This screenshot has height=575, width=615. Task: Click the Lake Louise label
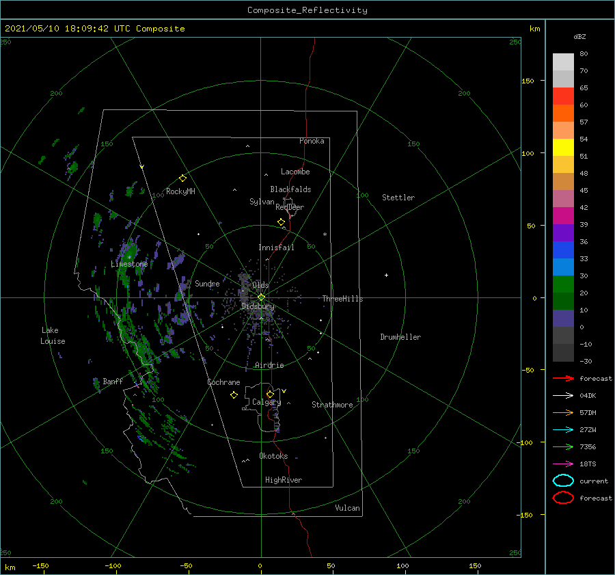53,336
